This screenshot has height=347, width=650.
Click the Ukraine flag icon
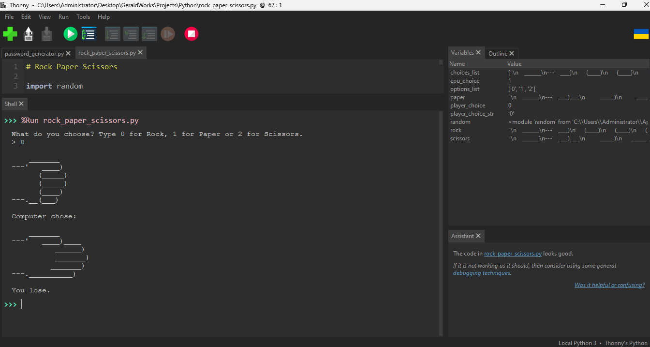(x=641, y=34)
